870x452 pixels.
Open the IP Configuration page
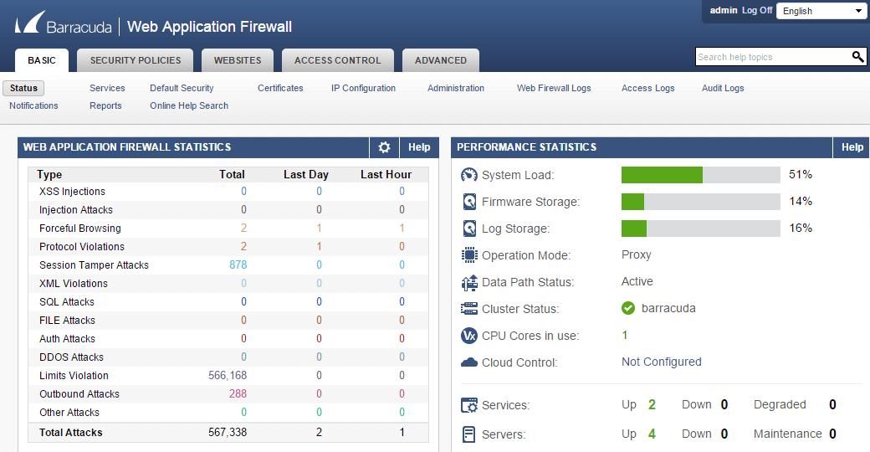(363, 88)
